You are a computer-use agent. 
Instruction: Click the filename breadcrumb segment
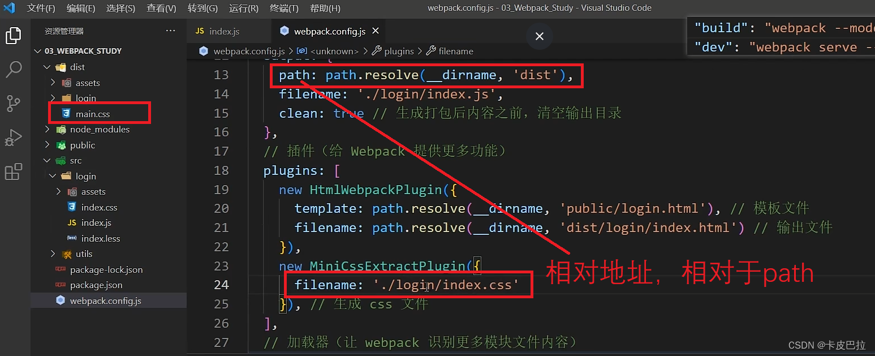[455, 51]
